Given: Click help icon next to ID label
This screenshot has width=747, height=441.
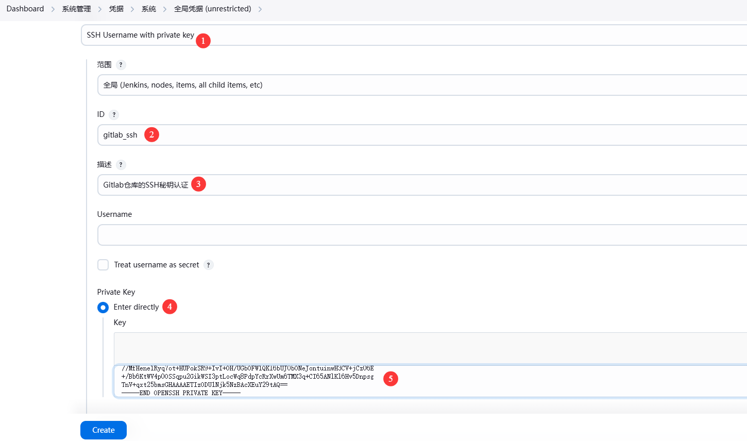Looking at the screenshot, I should (x=114, y=115).
